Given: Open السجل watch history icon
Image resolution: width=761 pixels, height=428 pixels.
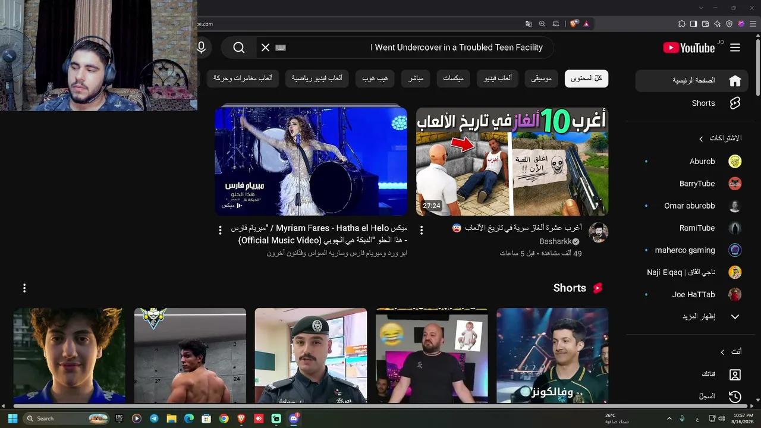Looking at the screenshot, I should pos(735,396).
